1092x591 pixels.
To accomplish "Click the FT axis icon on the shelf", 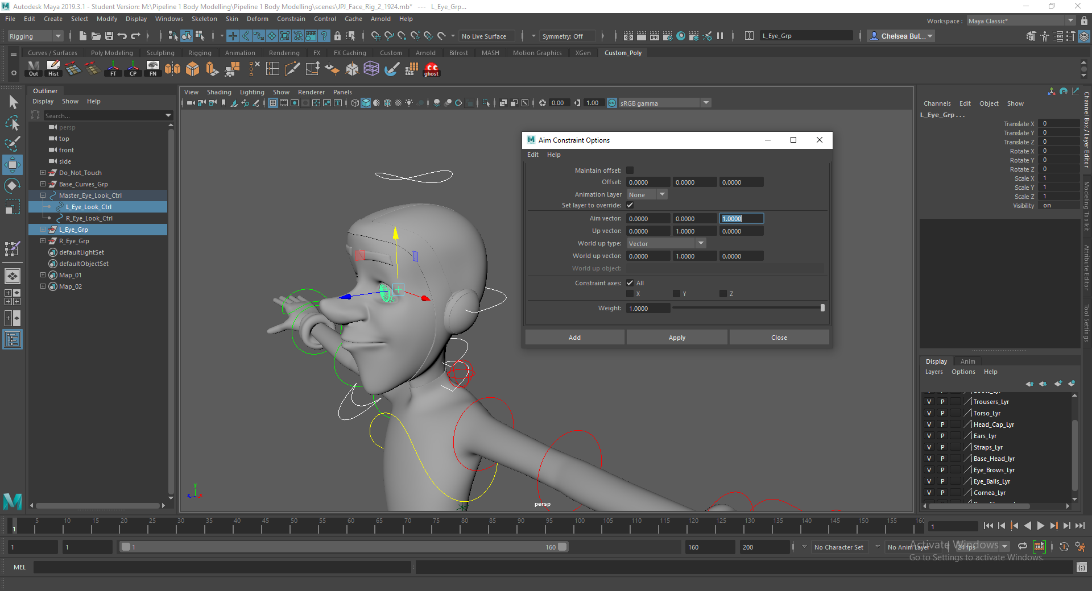I will coord(113,69).
